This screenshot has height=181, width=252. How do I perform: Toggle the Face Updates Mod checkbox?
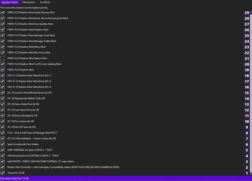(3, 24)
